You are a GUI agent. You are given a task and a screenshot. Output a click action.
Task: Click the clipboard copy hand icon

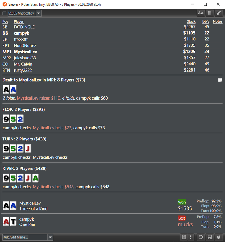tap(184, 237)
